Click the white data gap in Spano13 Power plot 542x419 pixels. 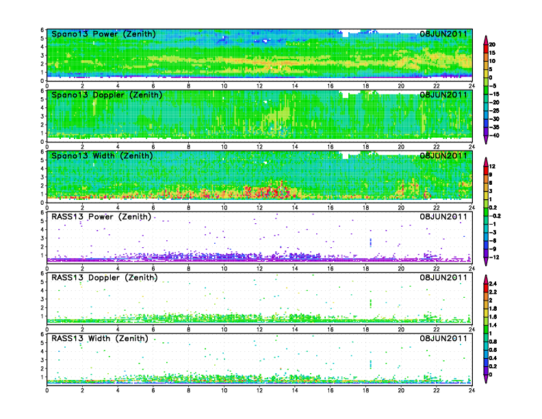point(346,34)
